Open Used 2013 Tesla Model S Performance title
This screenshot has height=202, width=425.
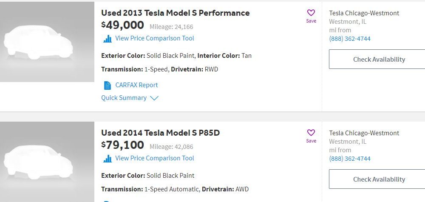coord(176,13)
